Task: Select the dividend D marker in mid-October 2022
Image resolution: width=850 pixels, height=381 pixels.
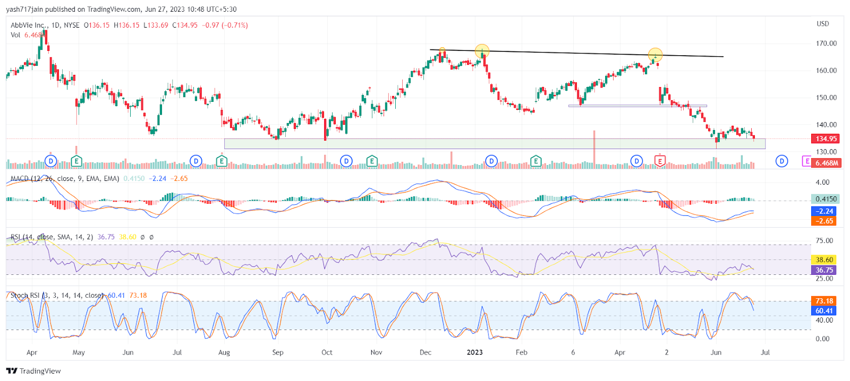Action: click(346, 161)
